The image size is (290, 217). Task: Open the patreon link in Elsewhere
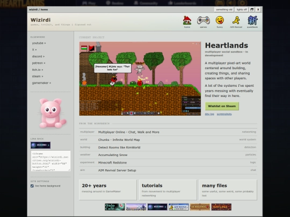point(39,63)
